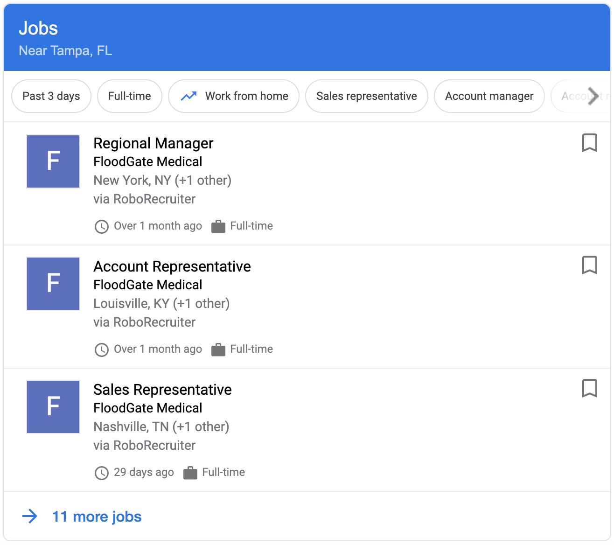Image resolution: width=614 pixels, height=545 pixels.
Task: Click the Louisville, KY (+1 other) location
Action: (x=161, y=303)
